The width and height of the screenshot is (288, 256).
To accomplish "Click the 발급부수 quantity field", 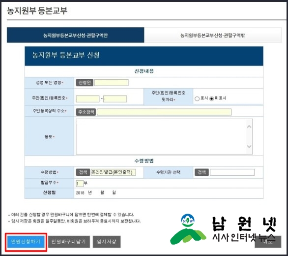I will 80,184.
